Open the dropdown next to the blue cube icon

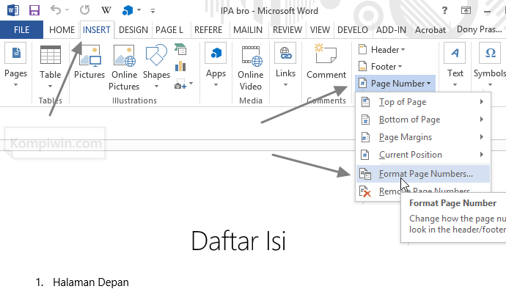tap(139, 10)
